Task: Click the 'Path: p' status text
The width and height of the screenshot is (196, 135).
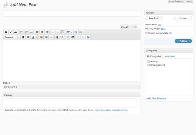Action: (7, 83)
